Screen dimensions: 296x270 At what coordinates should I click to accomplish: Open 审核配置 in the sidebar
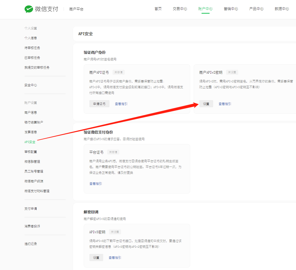30,152
